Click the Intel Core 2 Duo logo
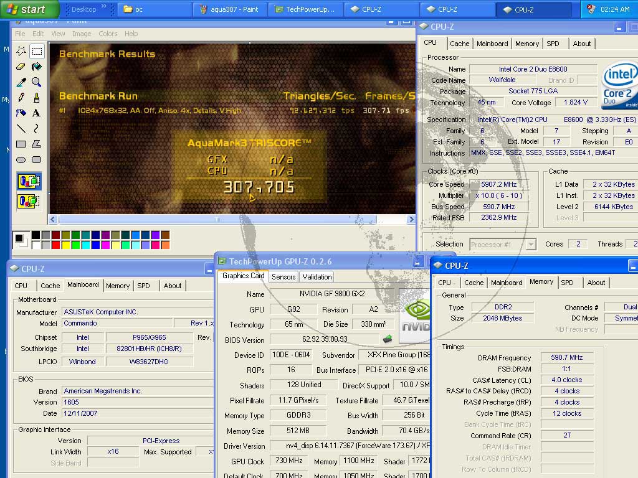 pyautogui.click(x=619, y=85)
